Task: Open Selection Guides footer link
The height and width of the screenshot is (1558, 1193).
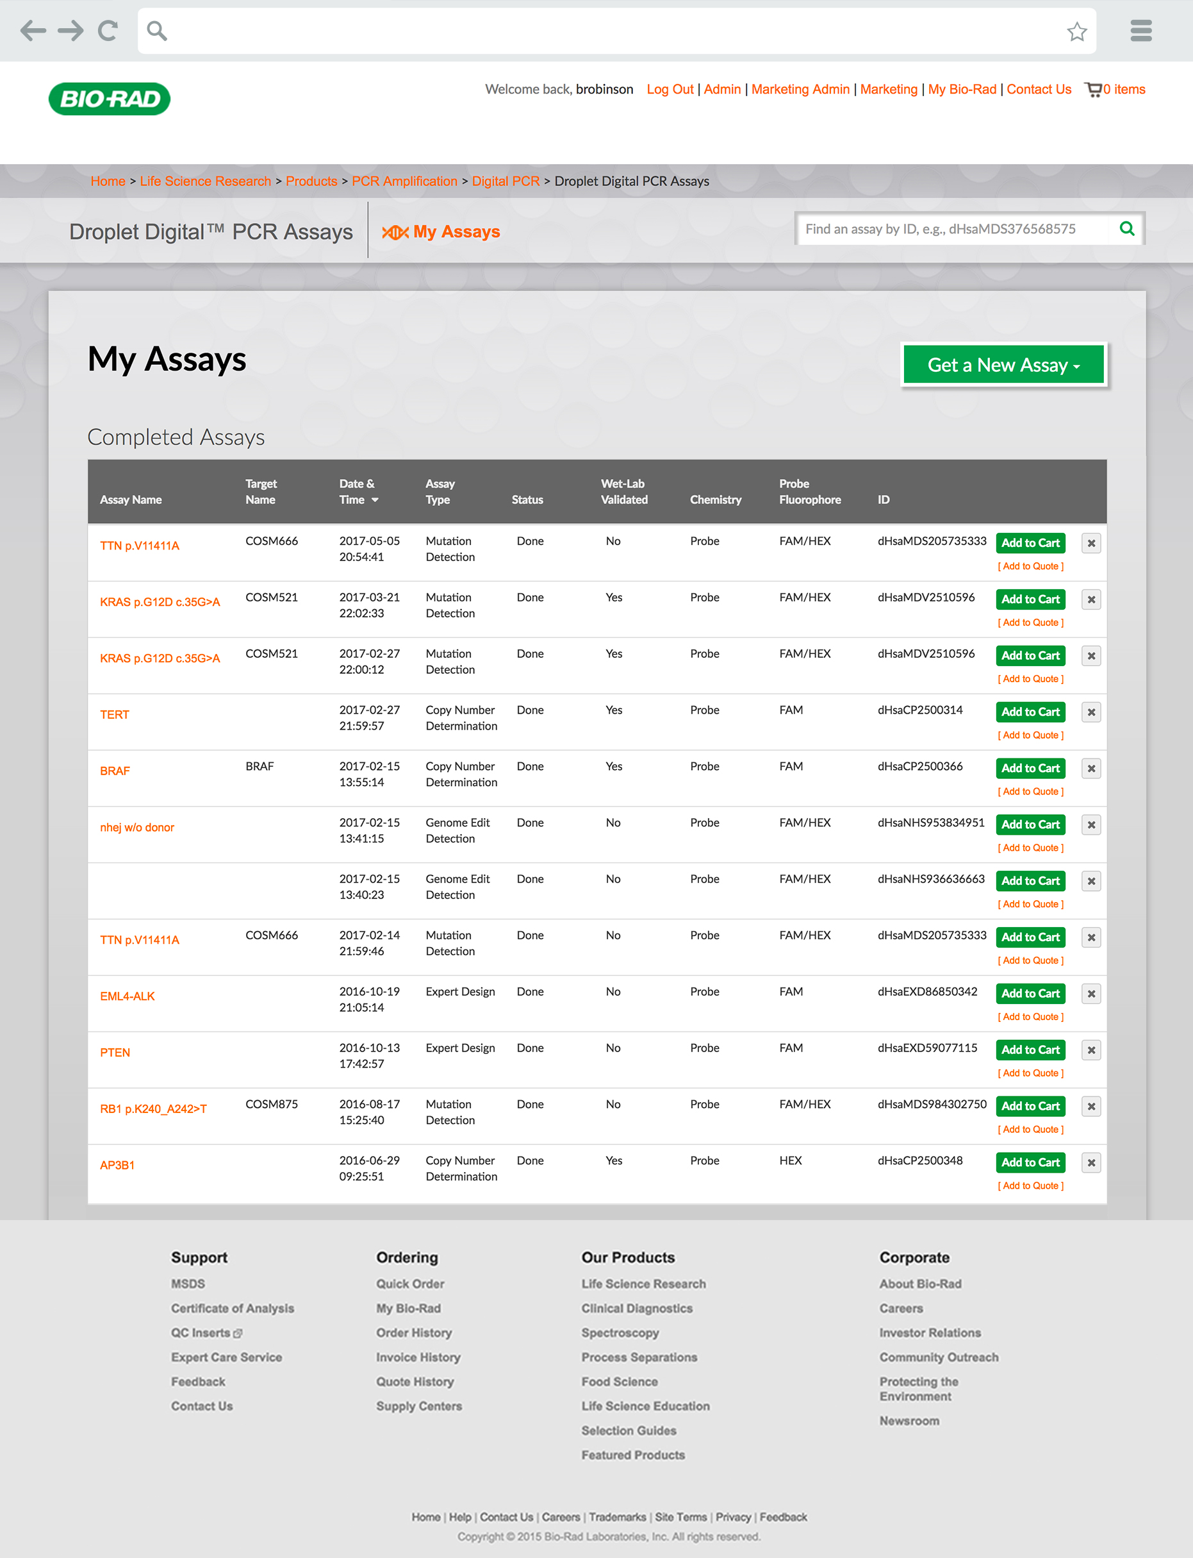Action: tap(629, 1430)
